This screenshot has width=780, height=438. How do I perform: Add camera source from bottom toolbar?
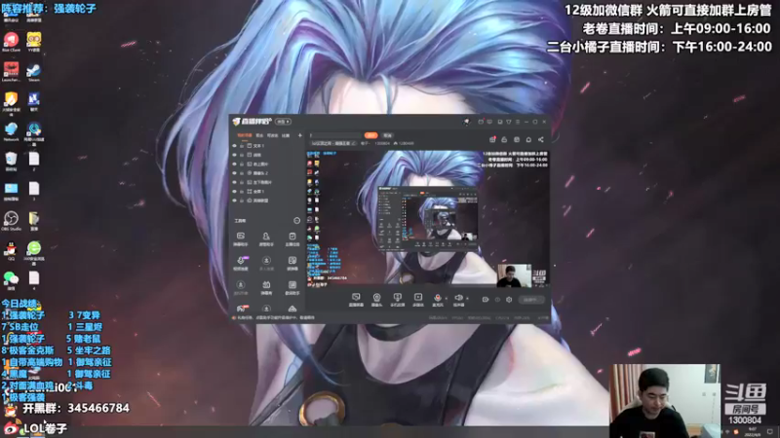(376, 300)
